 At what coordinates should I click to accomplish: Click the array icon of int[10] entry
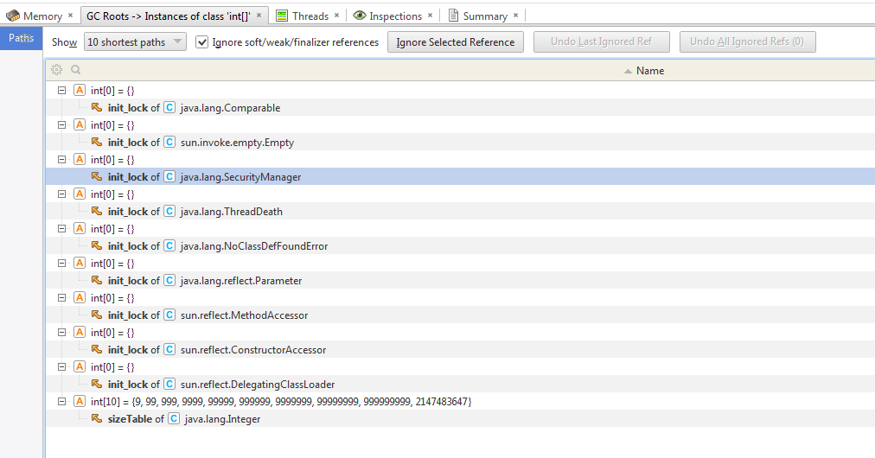[80, 402]
